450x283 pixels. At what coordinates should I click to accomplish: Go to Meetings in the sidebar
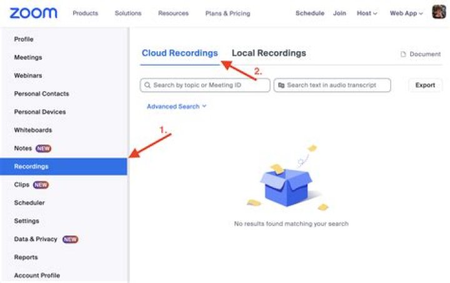pyautogui.click(x=28, y=57)
